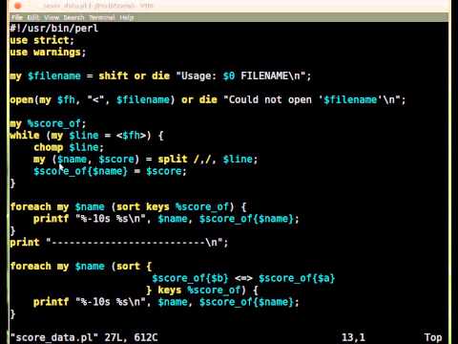Click the "Usage: $0 FILENAME\n" string

pyautogui.click(x=240, y=75)
